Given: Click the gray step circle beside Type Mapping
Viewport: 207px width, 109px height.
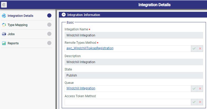Looking at the screenshot, I should tap(49, 25).
